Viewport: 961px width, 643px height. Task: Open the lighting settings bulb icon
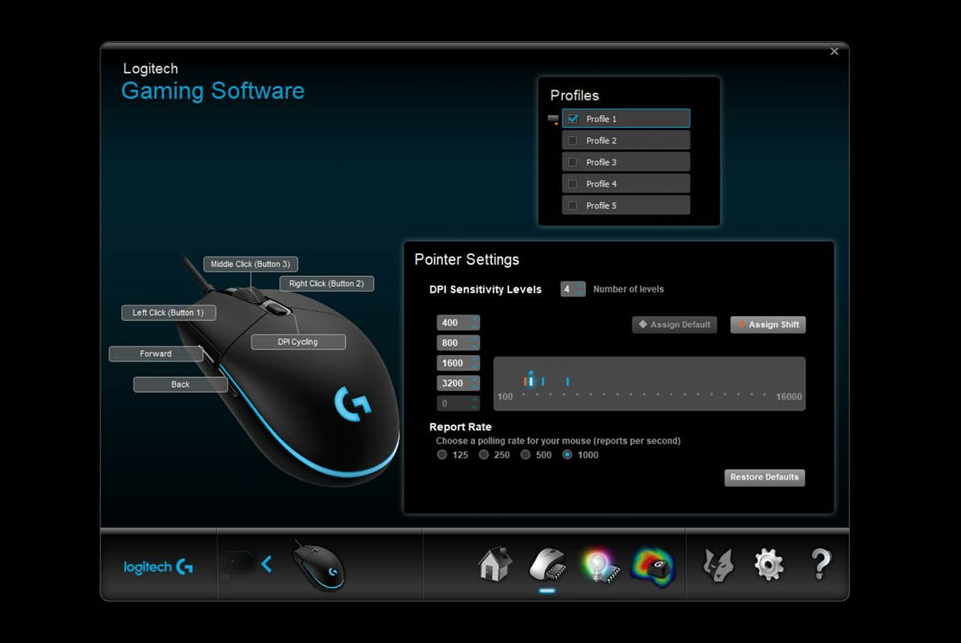coord(599,566)
